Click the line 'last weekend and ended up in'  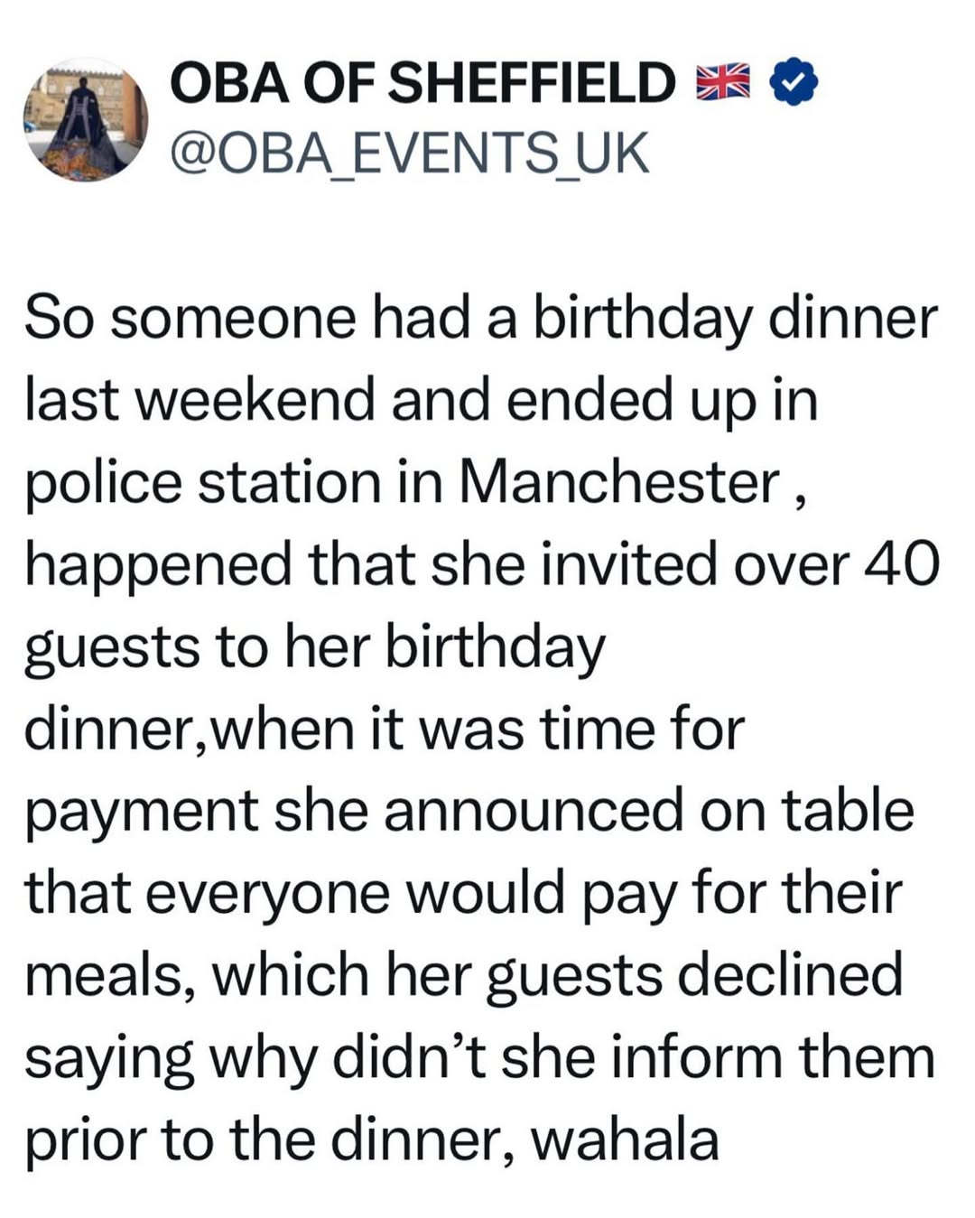[421, 401]
